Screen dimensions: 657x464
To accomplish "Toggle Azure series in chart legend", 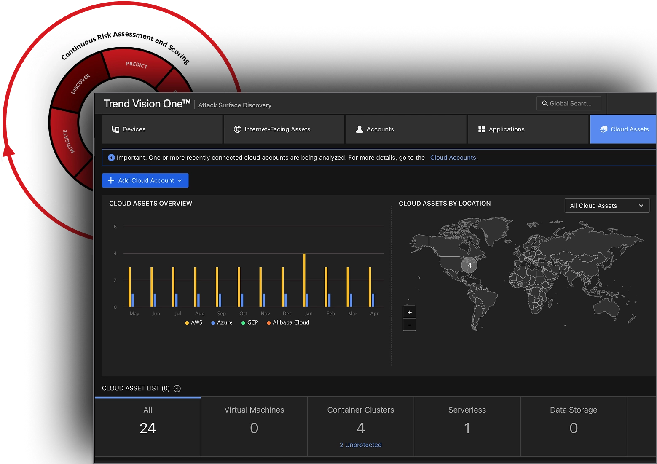I will tap(222, 322).
